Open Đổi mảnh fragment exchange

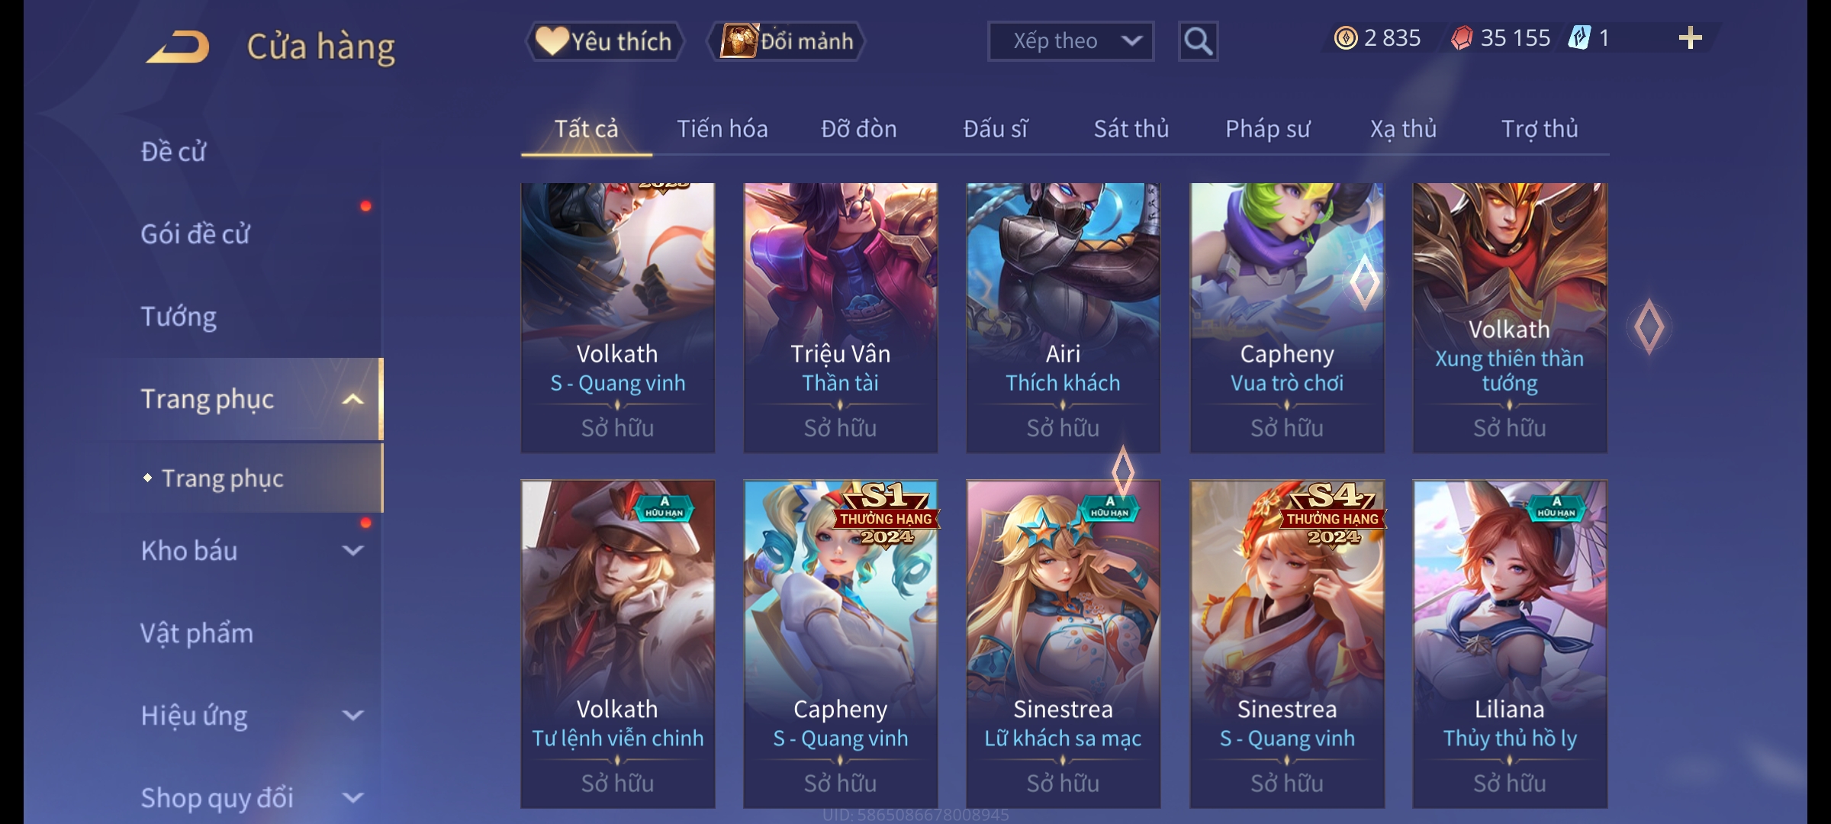point(787,41)
